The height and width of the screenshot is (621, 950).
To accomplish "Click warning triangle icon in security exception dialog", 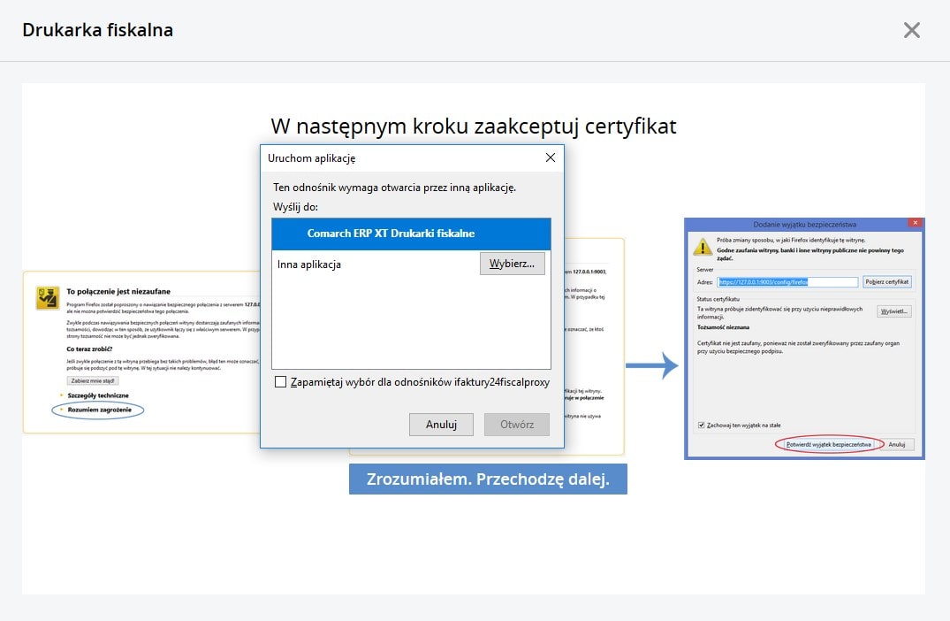I will (x=703, y=247).
